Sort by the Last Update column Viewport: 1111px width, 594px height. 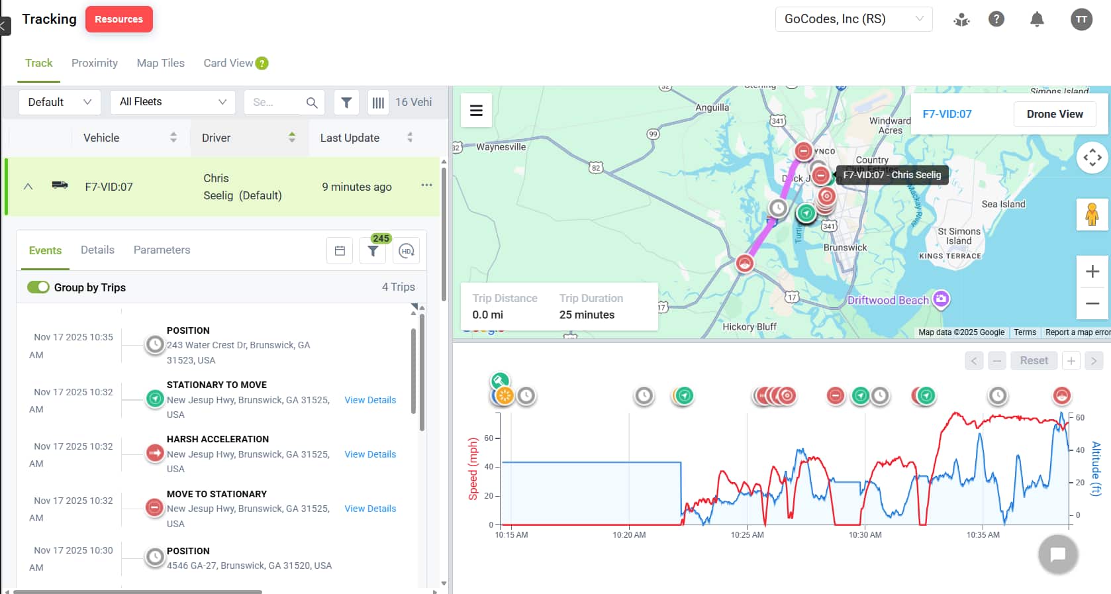point(409,138)
